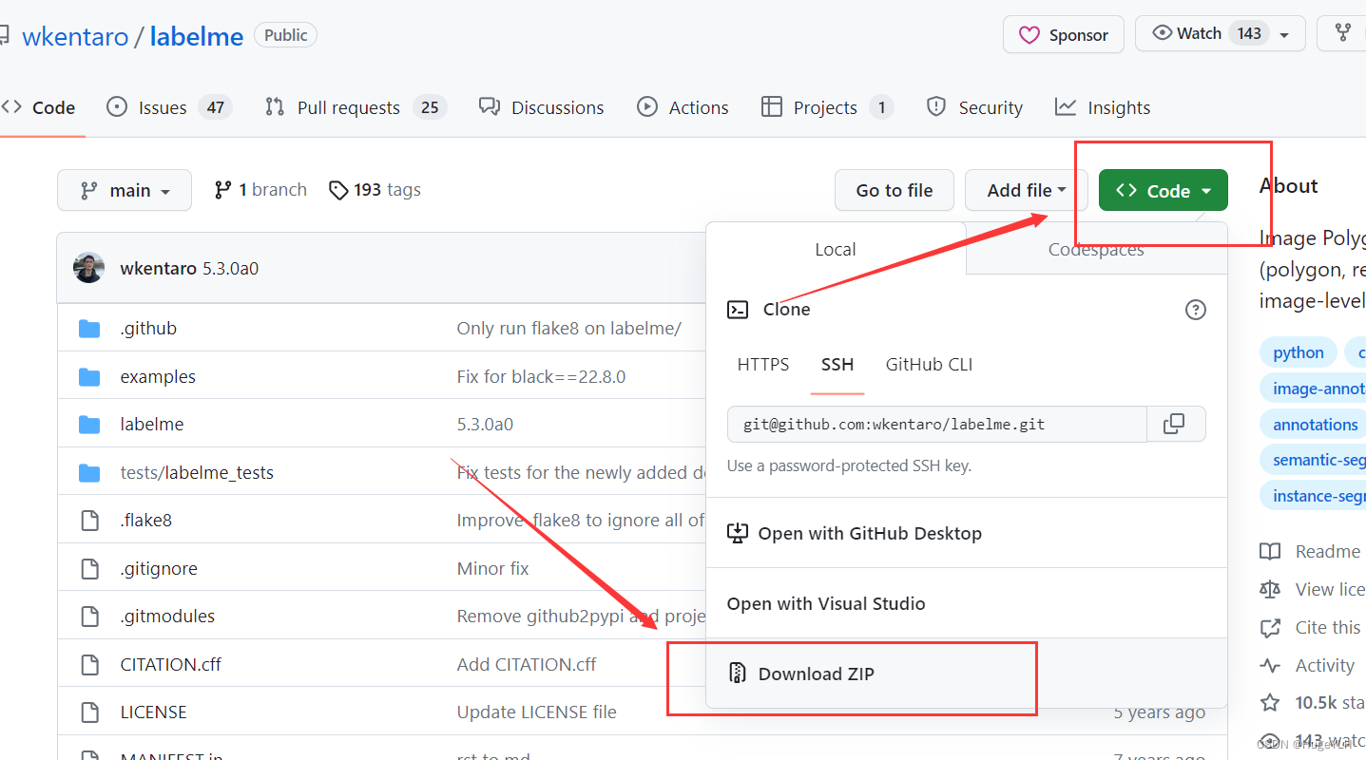Click the Discussions speech bubble icon
The height and width of the screenshot is (760, 1366).
pyautogui.click(x=490, y=106)
